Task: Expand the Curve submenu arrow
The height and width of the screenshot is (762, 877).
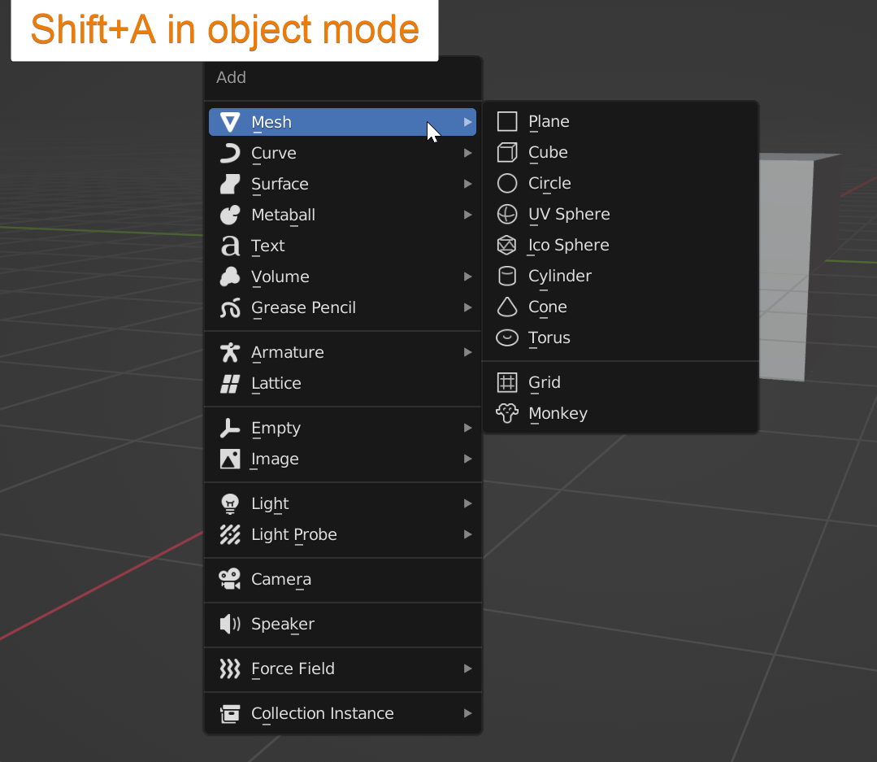Action: click(467, 153)
